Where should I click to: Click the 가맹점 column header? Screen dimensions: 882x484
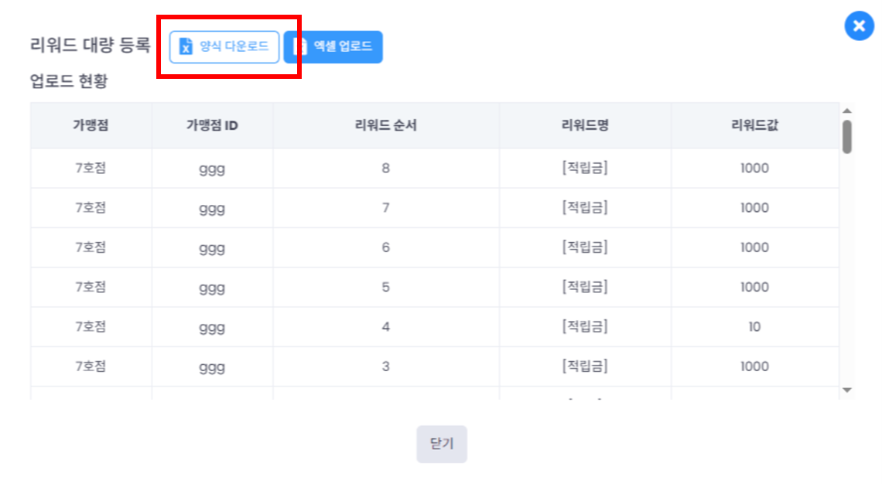point(91,125)
